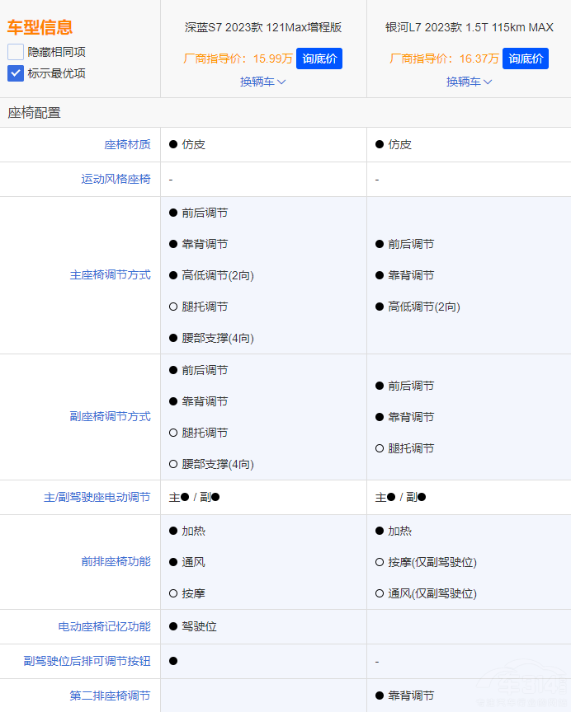The image size is (571, 712).
Task: Click the 运动风格座椅 row label
Action: click(116, 179)
